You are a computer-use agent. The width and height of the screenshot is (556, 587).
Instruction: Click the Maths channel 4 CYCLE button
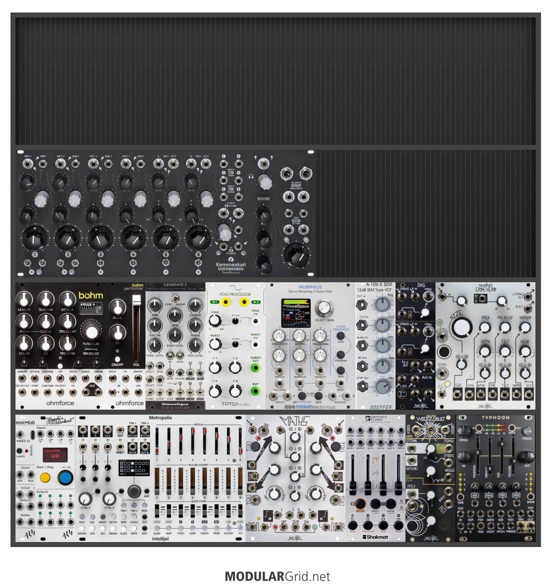click(335, 447)
